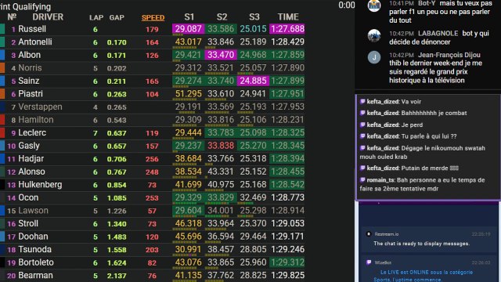Select driver name Albon
This screenshot has height=282, width=501.
(x=30, y=55)
